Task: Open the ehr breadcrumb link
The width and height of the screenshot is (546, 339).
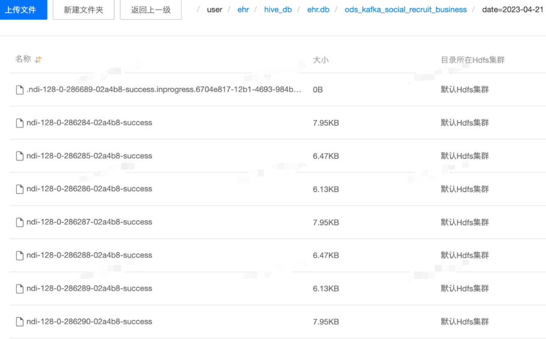Action: coord(243,10)
